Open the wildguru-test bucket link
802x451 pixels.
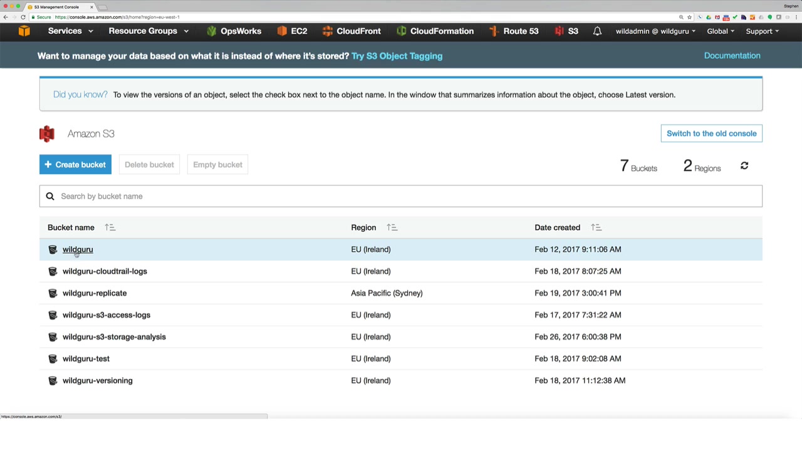coord(86,359)
